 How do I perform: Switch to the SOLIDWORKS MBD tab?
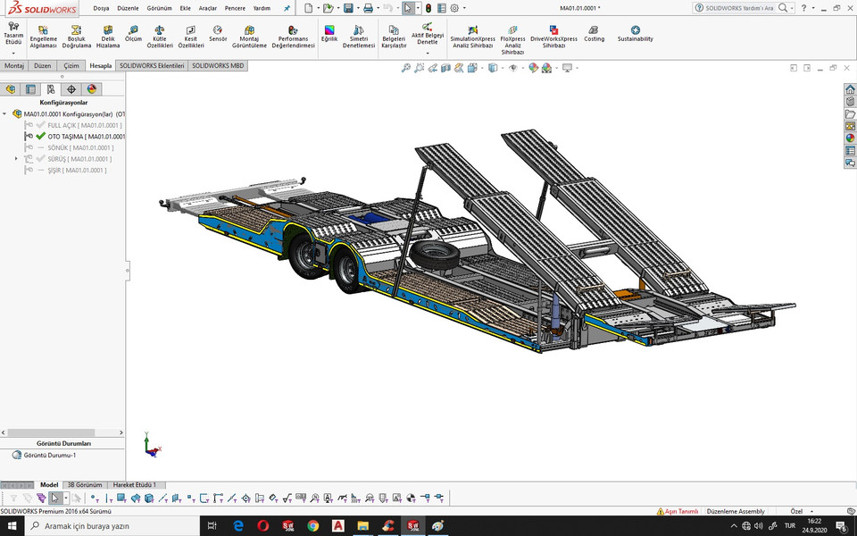point(217,65)
